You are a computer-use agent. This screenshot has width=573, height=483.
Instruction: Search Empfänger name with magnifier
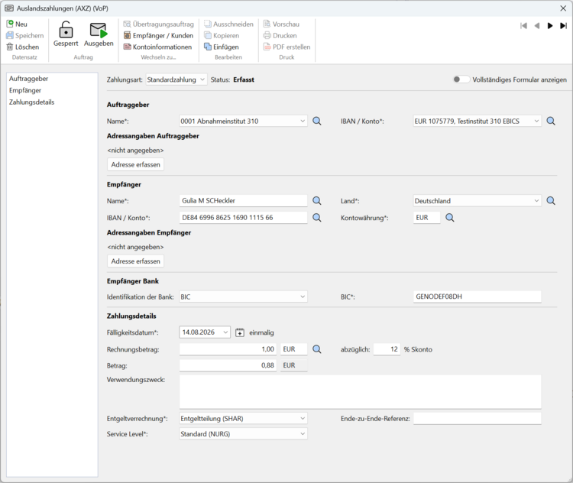tap(317, 201)
